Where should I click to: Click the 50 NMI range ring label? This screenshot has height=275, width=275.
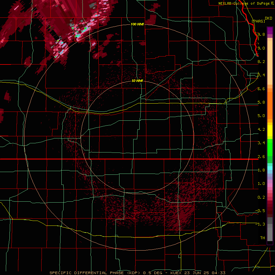pyautogui.click(x=137, y=81)
